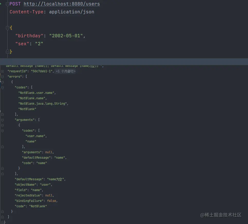
Task: Click fold end marker below "code": "name" line
Action: [x=3, y=168]
